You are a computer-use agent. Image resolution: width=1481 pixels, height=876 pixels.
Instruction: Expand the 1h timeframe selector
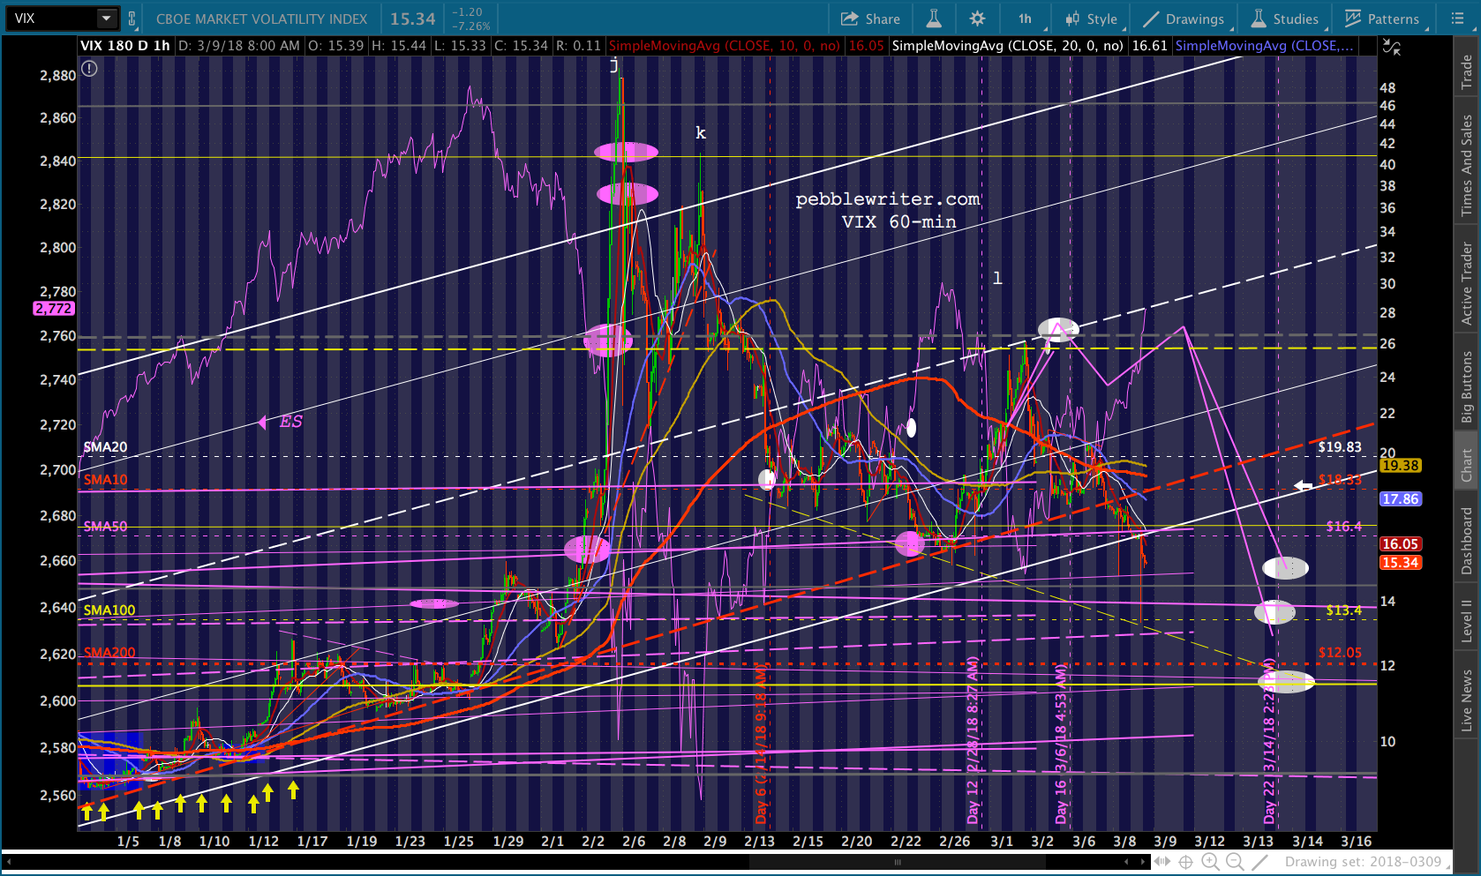click(1026, 19)
